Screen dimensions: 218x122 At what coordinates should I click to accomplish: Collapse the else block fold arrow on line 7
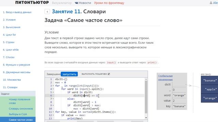tap(53, 99)
